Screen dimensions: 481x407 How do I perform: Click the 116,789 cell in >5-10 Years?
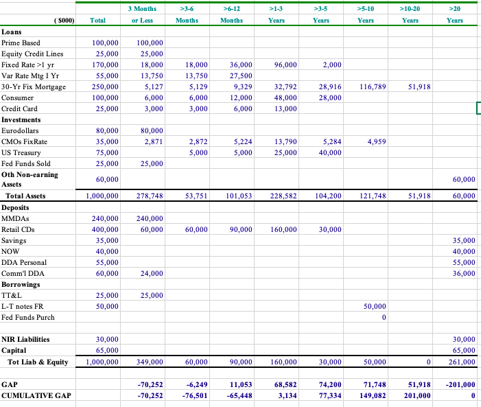coord(373,87)
